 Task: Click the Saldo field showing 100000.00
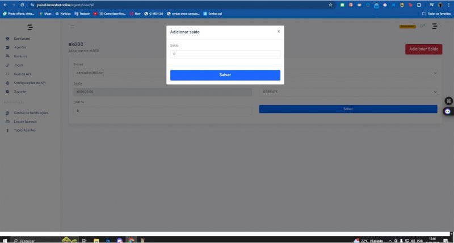click(x=162, y=92)
